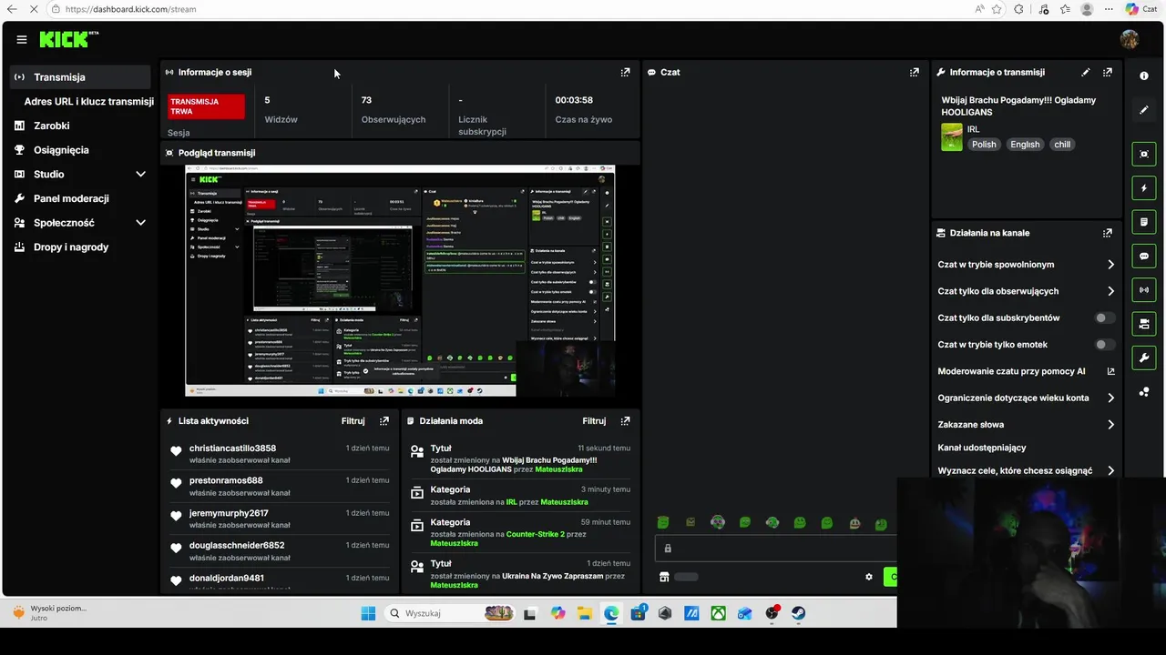Pop out the Działania na kanale panel
Image resolution: width=1166 pixels, height=655 pixels.
[1107, 233]
